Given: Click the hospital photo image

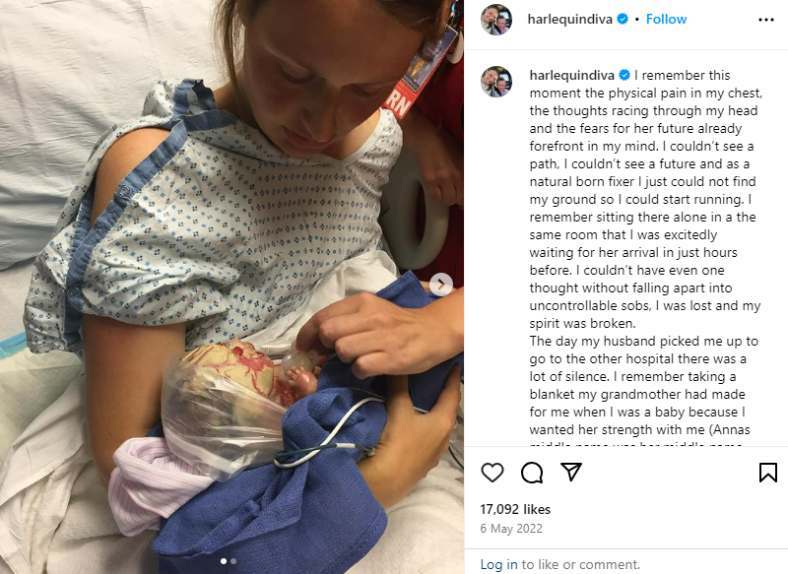Looking at the screenshot, I should [232, 287].
